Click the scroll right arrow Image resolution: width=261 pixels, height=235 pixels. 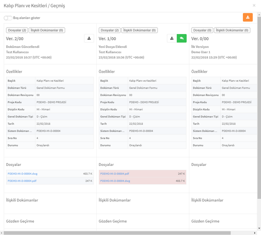point(255,233)
